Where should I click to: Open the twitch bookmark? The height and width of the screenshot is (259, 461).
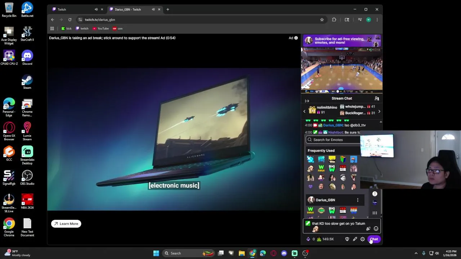point(82,28)
